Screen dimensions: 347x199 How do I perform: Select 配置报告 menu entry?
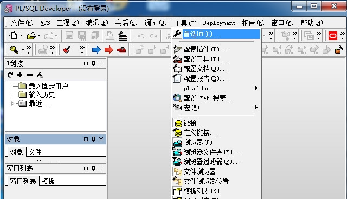coord(216,78)
